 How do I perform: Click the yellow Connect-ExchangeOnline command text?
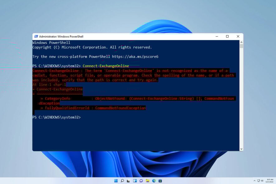tap(106, 66)
